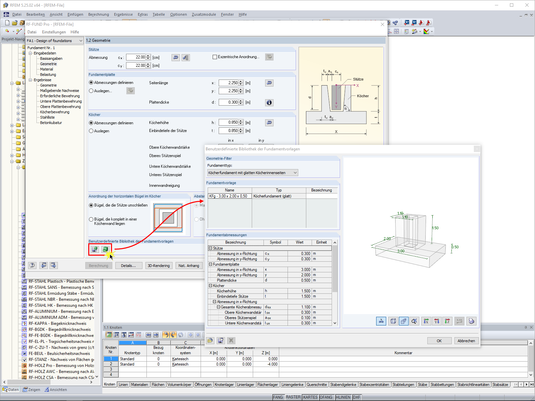535x401 pixels.
Task: Open 3D-Rendering view
Action: point(159,266)
